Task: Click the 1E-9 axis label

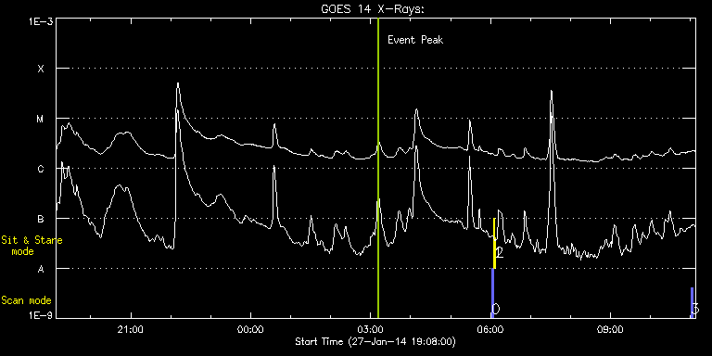Action: point(40,315)
